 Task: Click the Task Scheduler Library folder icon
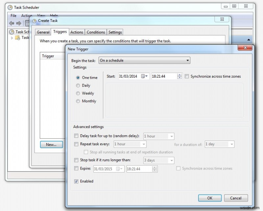[x=17, y=38]
